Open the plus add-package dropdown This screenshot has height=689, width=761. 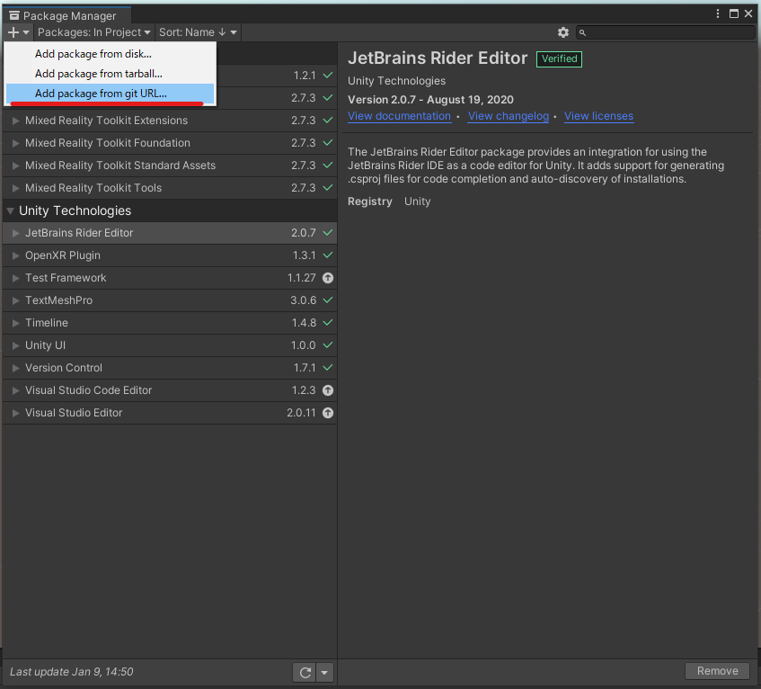click(19, 32)
